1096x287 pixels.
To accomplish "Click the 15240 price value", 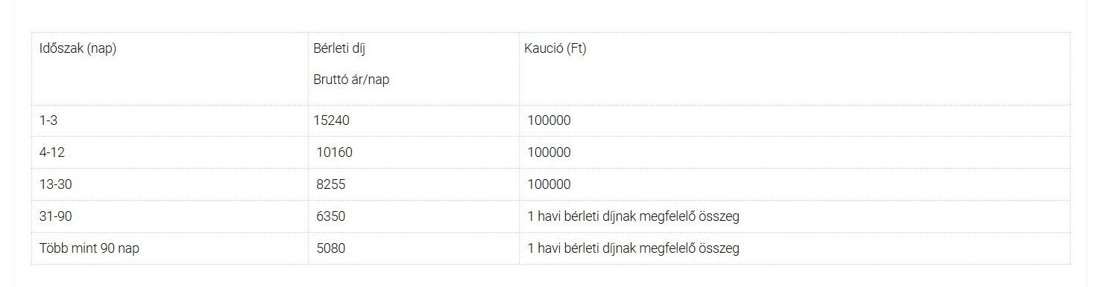I will (331, 120).
